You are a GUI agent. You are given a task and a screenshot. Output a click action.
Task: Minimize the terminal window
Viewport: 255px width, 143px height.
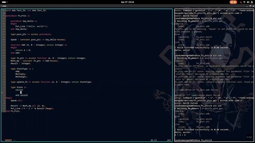tap(247, 6)
